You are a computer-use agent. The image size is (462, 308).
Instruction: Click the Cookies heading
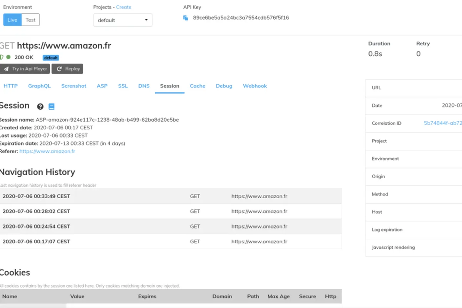click(x=15, y=272)
